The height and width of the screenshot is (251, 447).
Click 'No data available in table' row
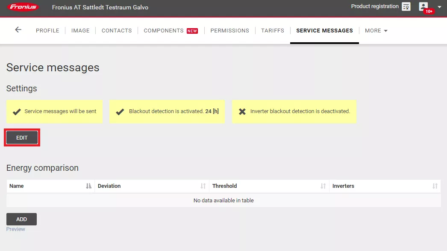coord(223,201)
